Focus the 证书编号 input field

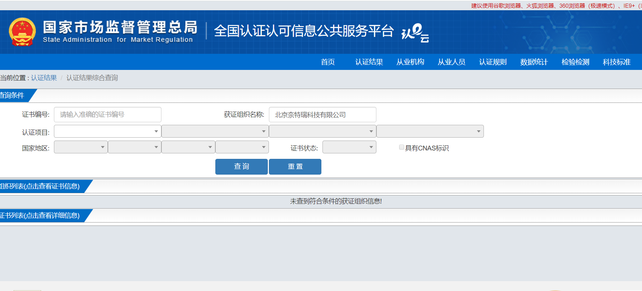click(107, 115)
